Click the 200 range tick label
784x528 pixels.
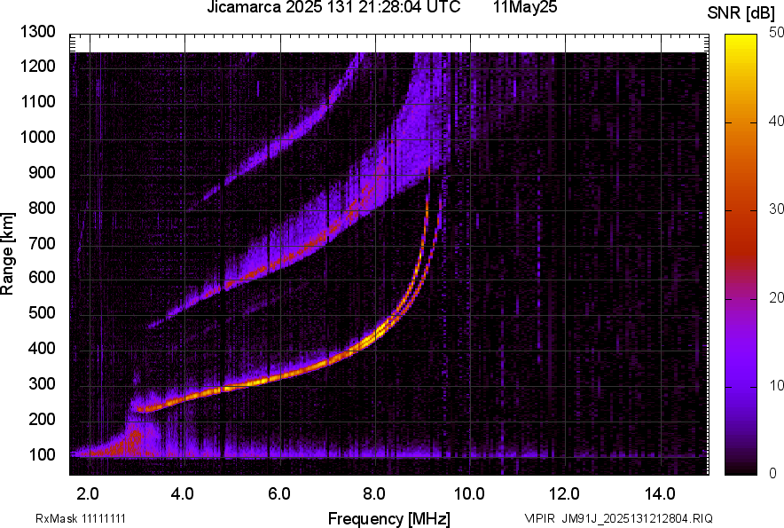click(42, 419)
